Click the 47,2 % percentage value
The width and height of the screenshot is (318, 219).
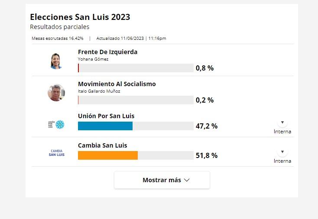[x=207, y=126]
